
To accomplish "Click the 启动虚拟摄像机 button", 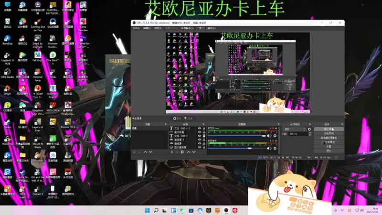I will click(329, 138).
